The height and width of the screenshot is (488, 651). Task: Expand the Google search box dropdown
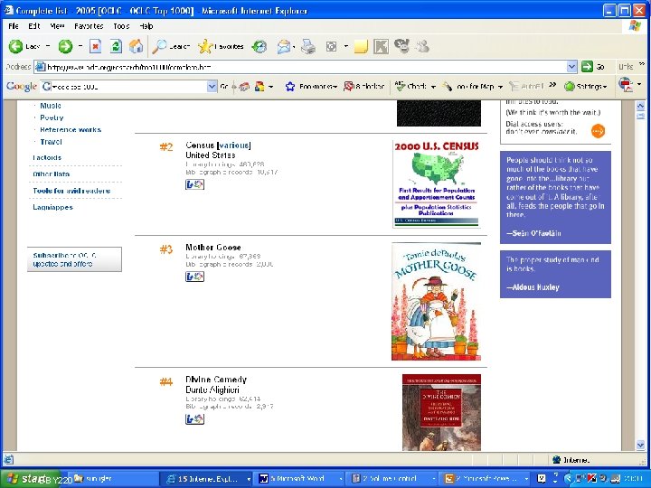point(212,87)
